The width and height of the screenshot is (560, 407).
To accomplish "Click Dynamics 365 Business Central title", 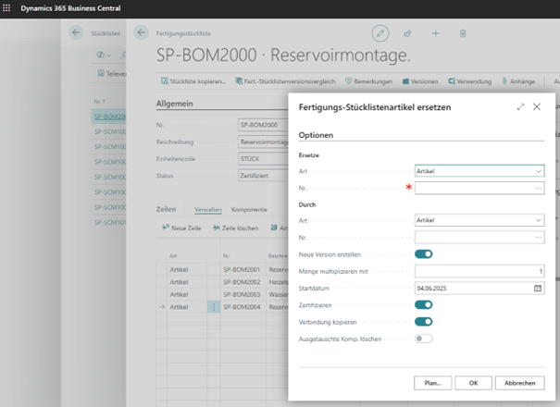I will [x=70, y=8].
